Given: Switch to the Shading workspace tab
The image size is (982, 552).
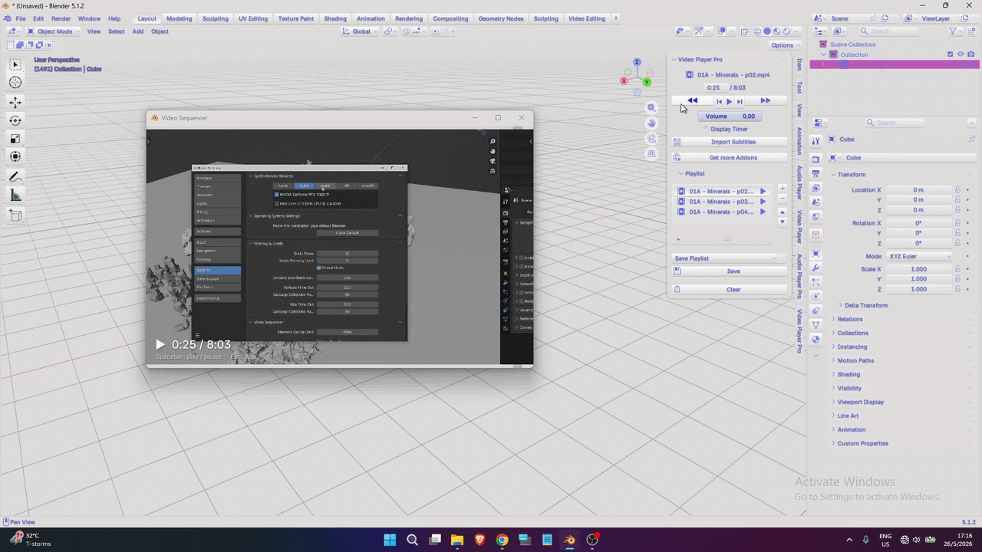Looking at the screenshot, I should coord(335,18).
